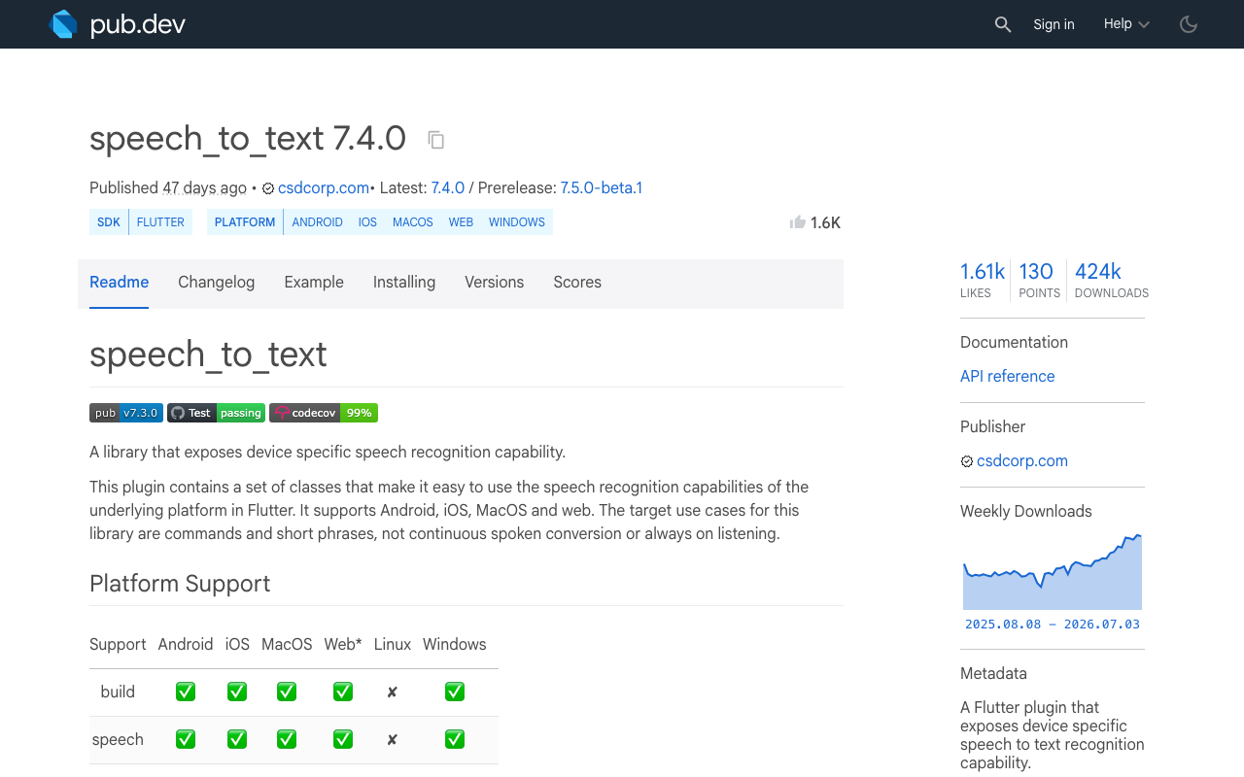This screenshot has width=1244, height=777.
Task: Toggle dark mode moon icon
Action: [1189, 24]
